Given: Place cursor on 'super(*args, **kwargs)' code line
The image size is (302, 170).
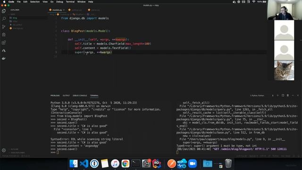Looking at the screenshot, I should pyautogui.click(x=93, y=52).
